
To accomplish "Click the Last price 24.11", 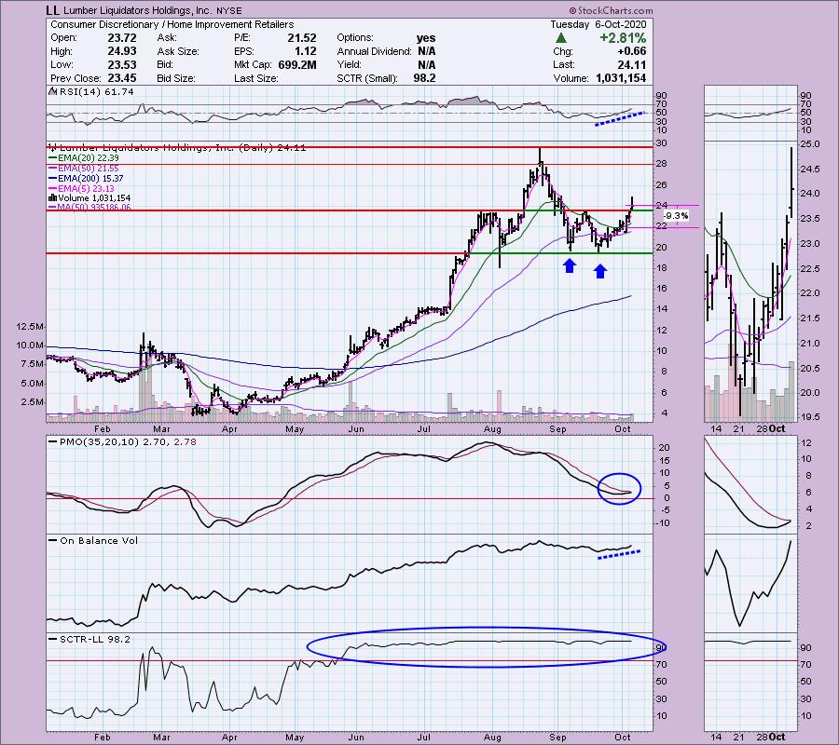I will 631,64.
